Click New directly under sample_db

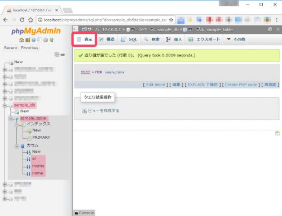point(24,111)
